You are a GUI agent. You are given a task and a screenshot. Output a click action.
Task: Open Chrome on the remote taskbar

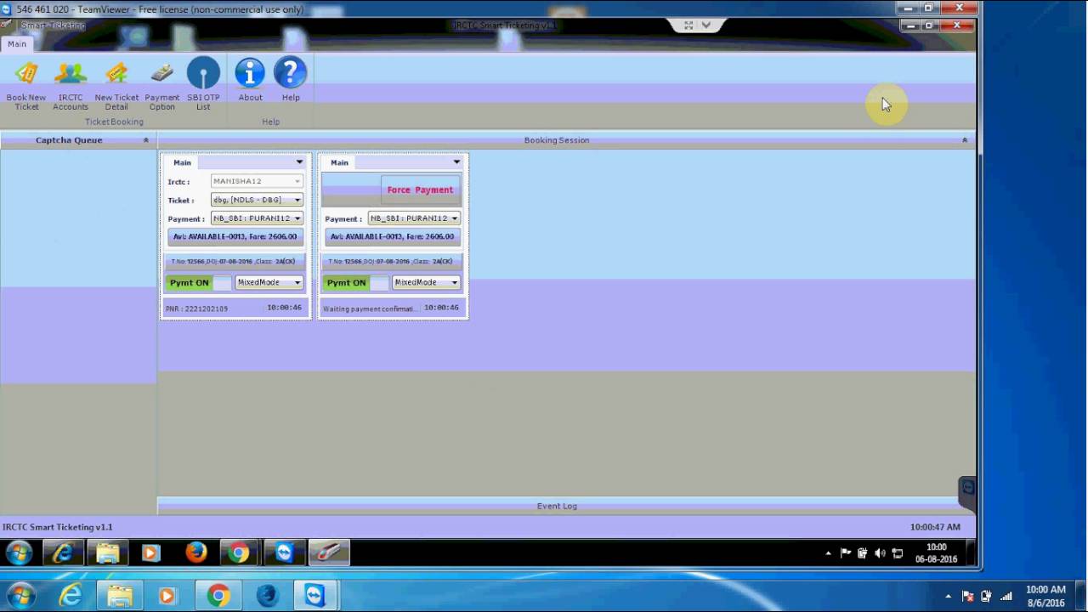[240, 553]
